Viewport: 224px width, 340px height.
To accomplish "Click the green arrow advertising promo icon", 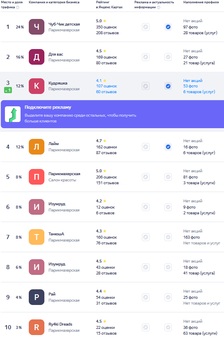I will 13,114.
